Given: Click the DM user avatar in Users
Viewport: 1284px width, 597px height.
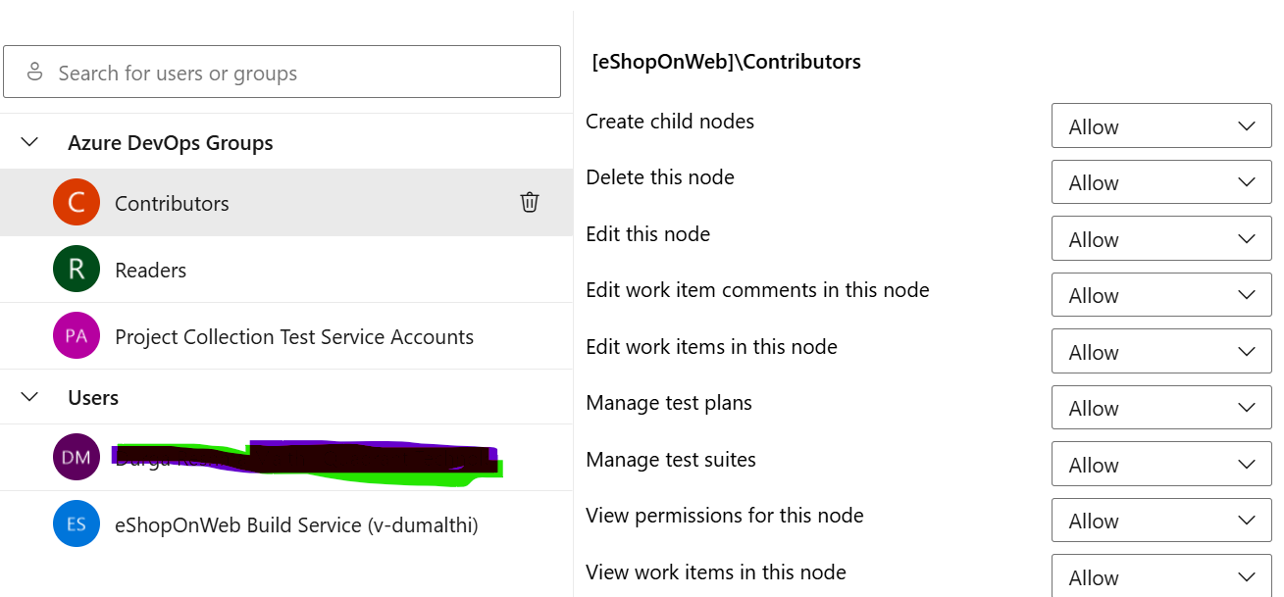Looking at the screenshot, I should click(77, 457).
